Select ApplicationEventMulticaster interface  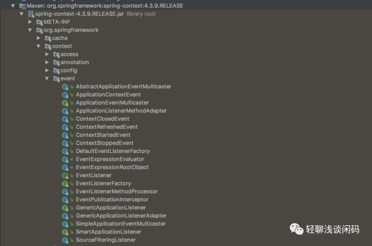pyautogui.click(x=112, y=103)
